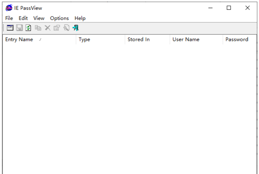The width and height of the screenshot is (259, 174).
Task: Open Properties using the toolbar icon
Action: (57, 28)
